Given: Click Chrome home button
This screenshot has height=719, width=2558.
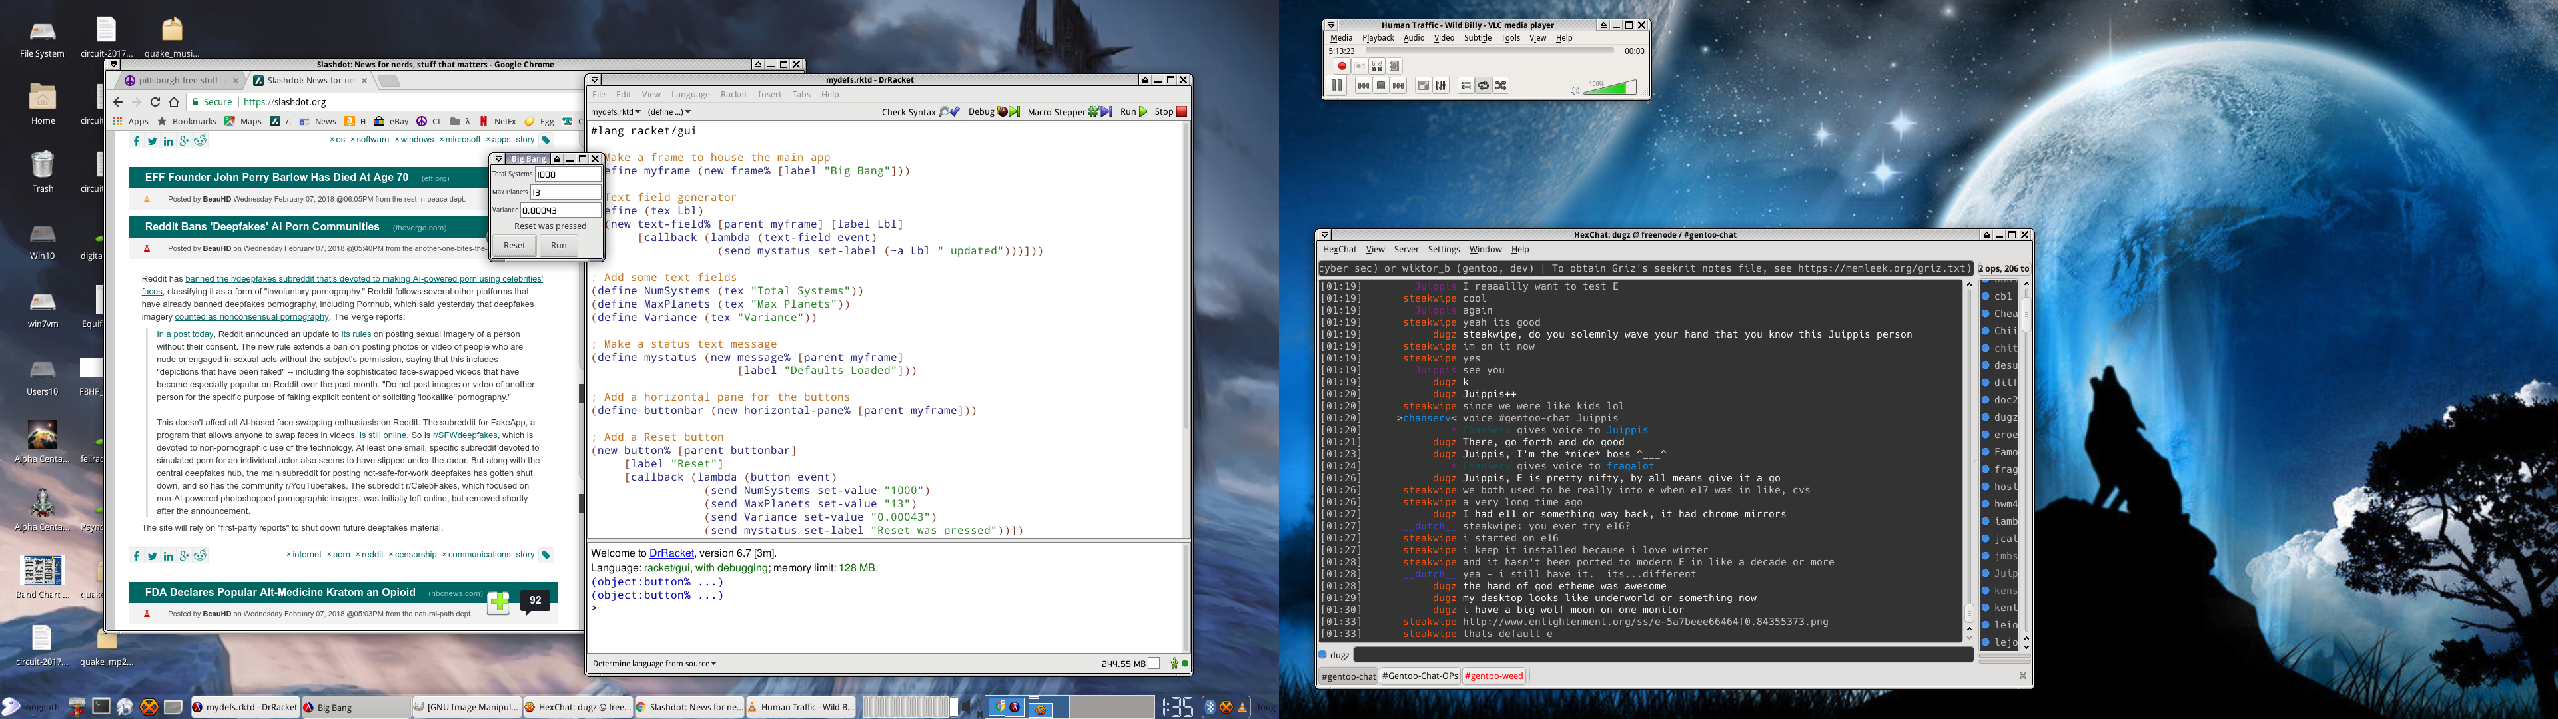Looking at the screenshot, I should tap(174, 101).
